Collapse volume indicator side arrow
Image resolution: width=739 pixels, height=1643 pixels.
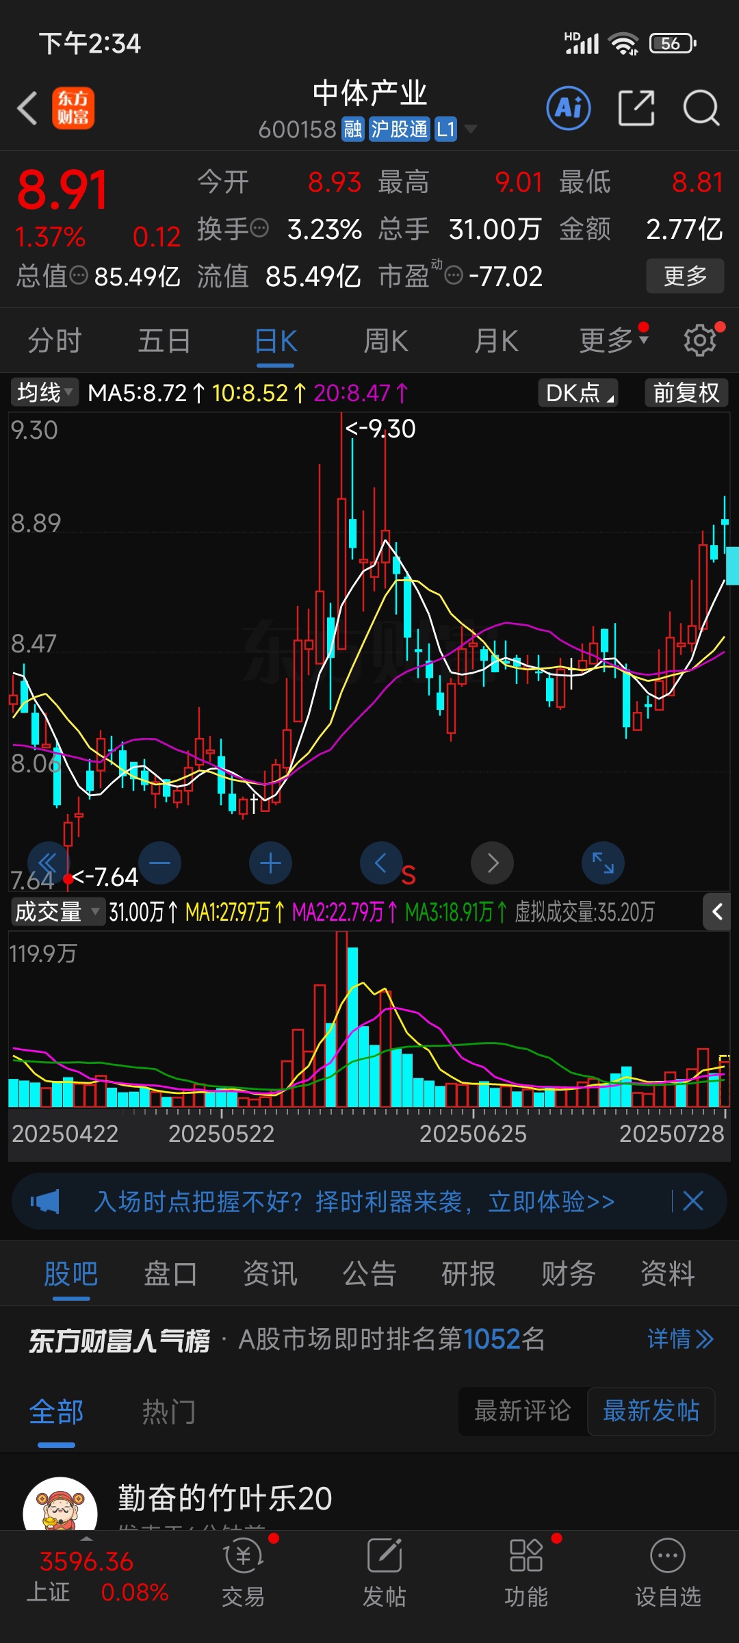pyautogui.click(x=717, y=912)
